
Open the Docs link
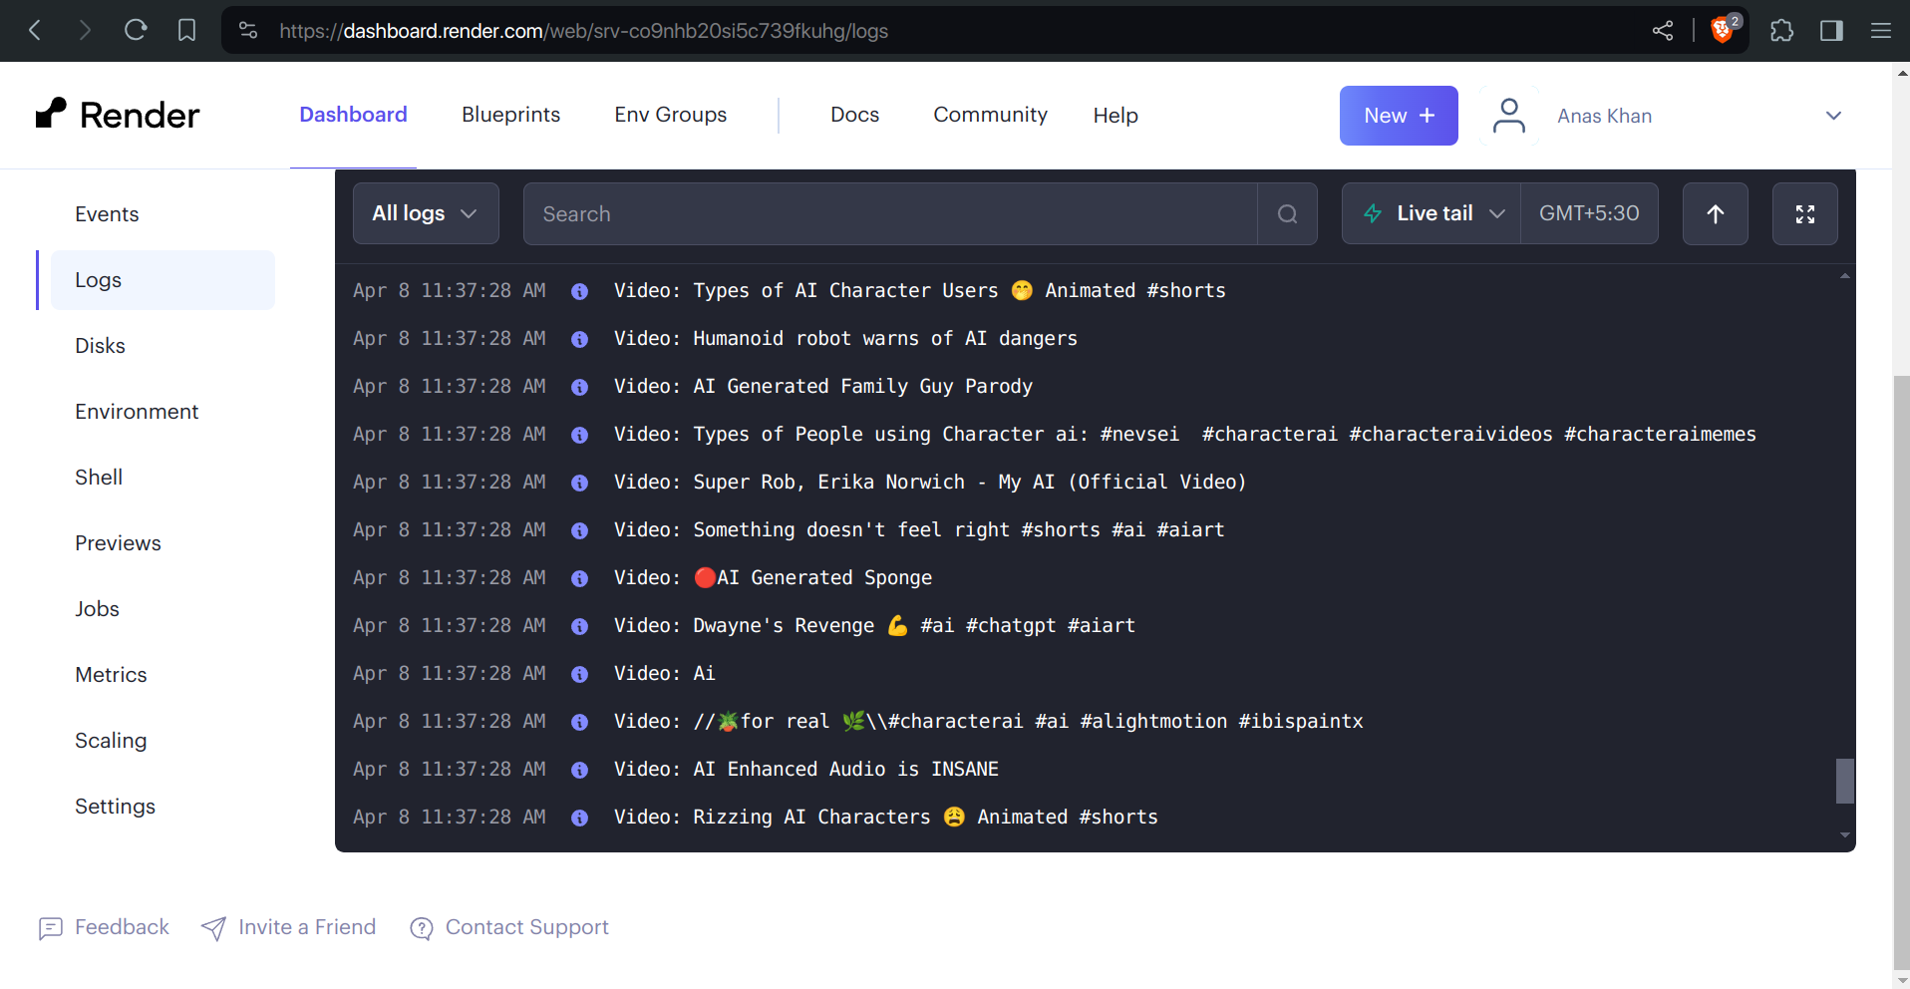[854, 115]
